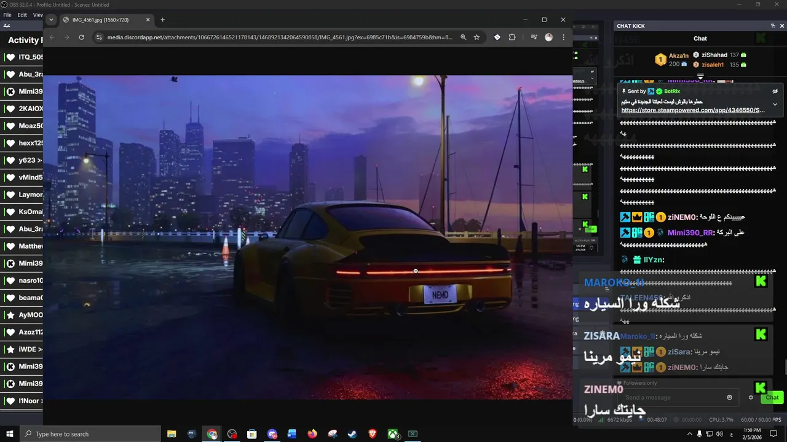Select the iWDE activity row
This screenshot has width=787, height=442.
click(x=22, y=349)
